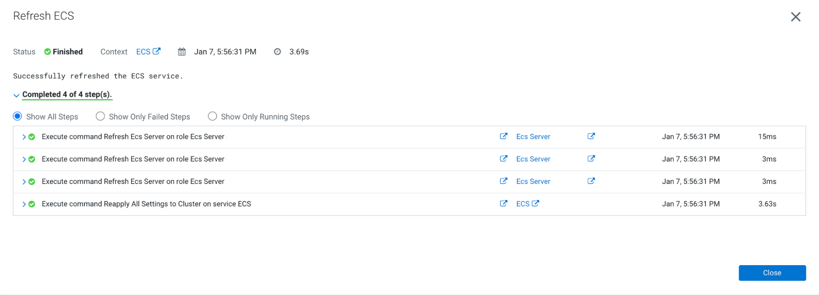Open external link icon for first Refresh step
Image resolution: width=819 pixels, height=295 pixels.
pyautogui.click(x=504, y=136)
